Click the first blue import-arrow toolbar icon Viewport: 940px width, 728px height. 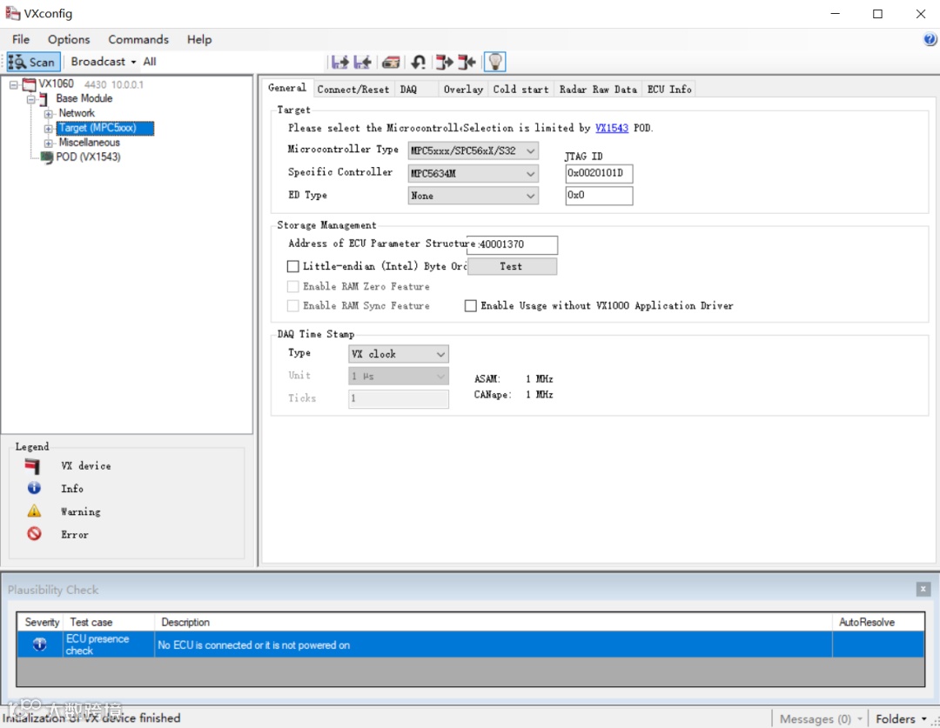[x=340, y=62]
